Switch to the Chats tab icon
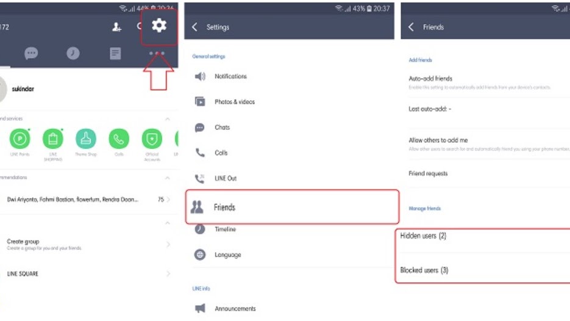Viewport: 570px width, 321px height. pyautogui.click(x=31, y=54)
